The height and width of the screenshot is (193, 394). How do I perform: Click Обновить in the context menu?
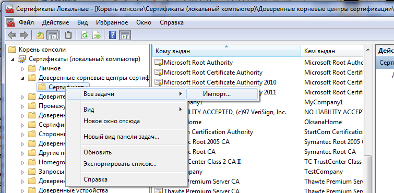pyautogui.click(x=98, y=152)
